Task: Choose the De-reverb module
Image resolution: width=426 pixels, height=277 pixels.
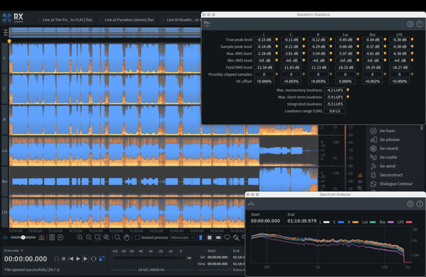Action: 388,149
